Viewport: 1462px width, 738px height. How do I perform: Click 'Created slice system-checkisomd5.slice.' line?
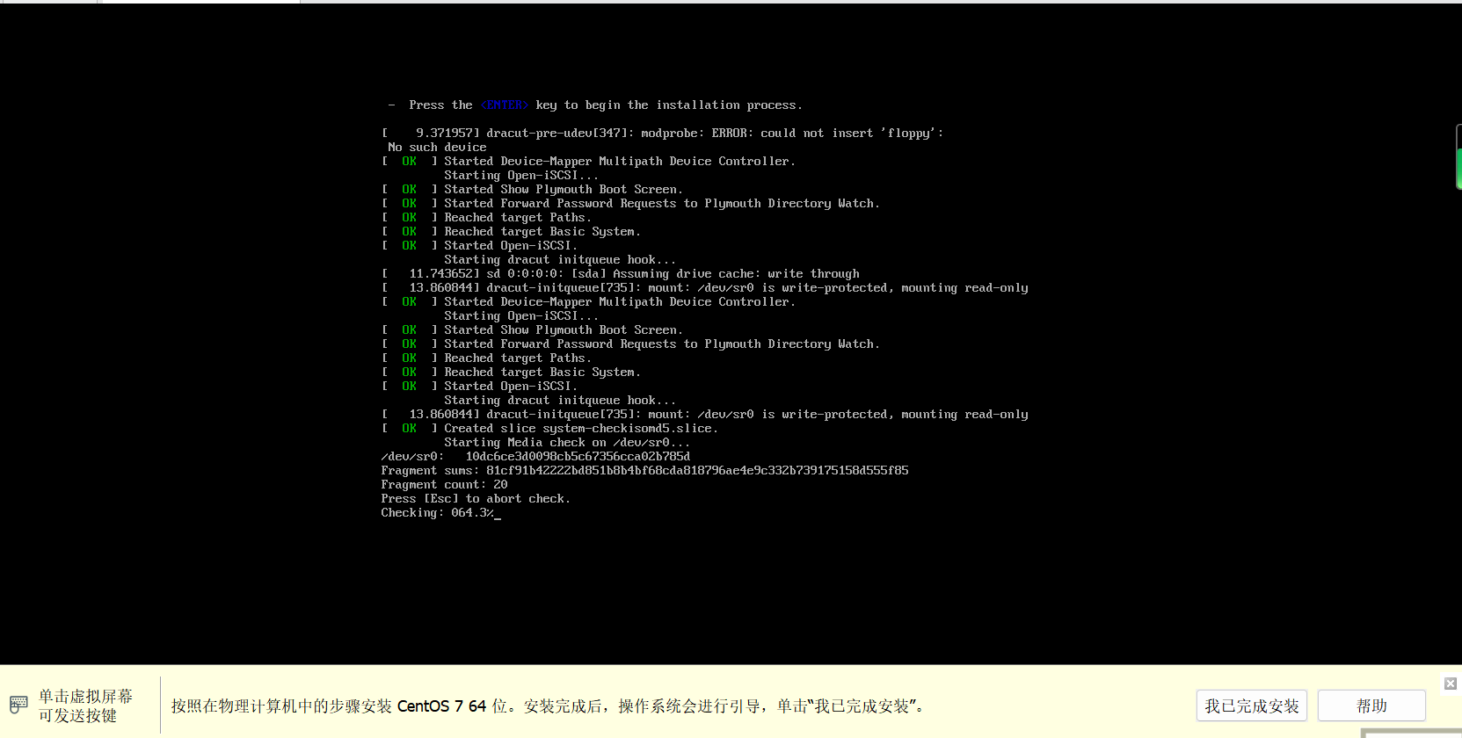(549, 428)
